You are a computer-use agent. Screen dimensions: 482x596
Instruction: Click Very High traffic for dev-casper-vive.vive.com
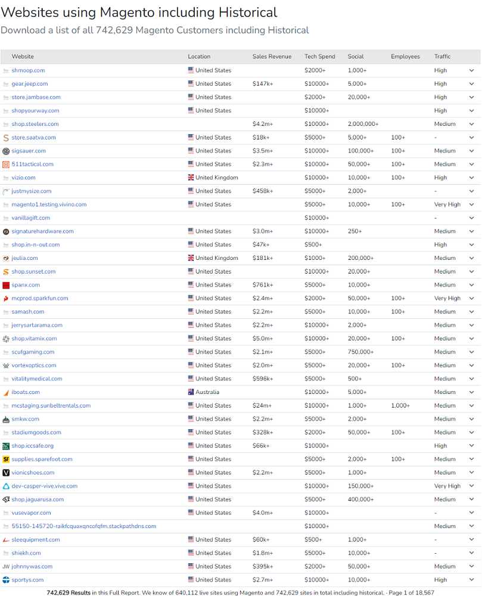coord(447,486)
